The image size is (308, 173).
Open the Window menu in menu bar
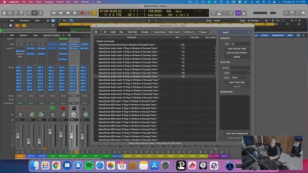click(85, 2)
